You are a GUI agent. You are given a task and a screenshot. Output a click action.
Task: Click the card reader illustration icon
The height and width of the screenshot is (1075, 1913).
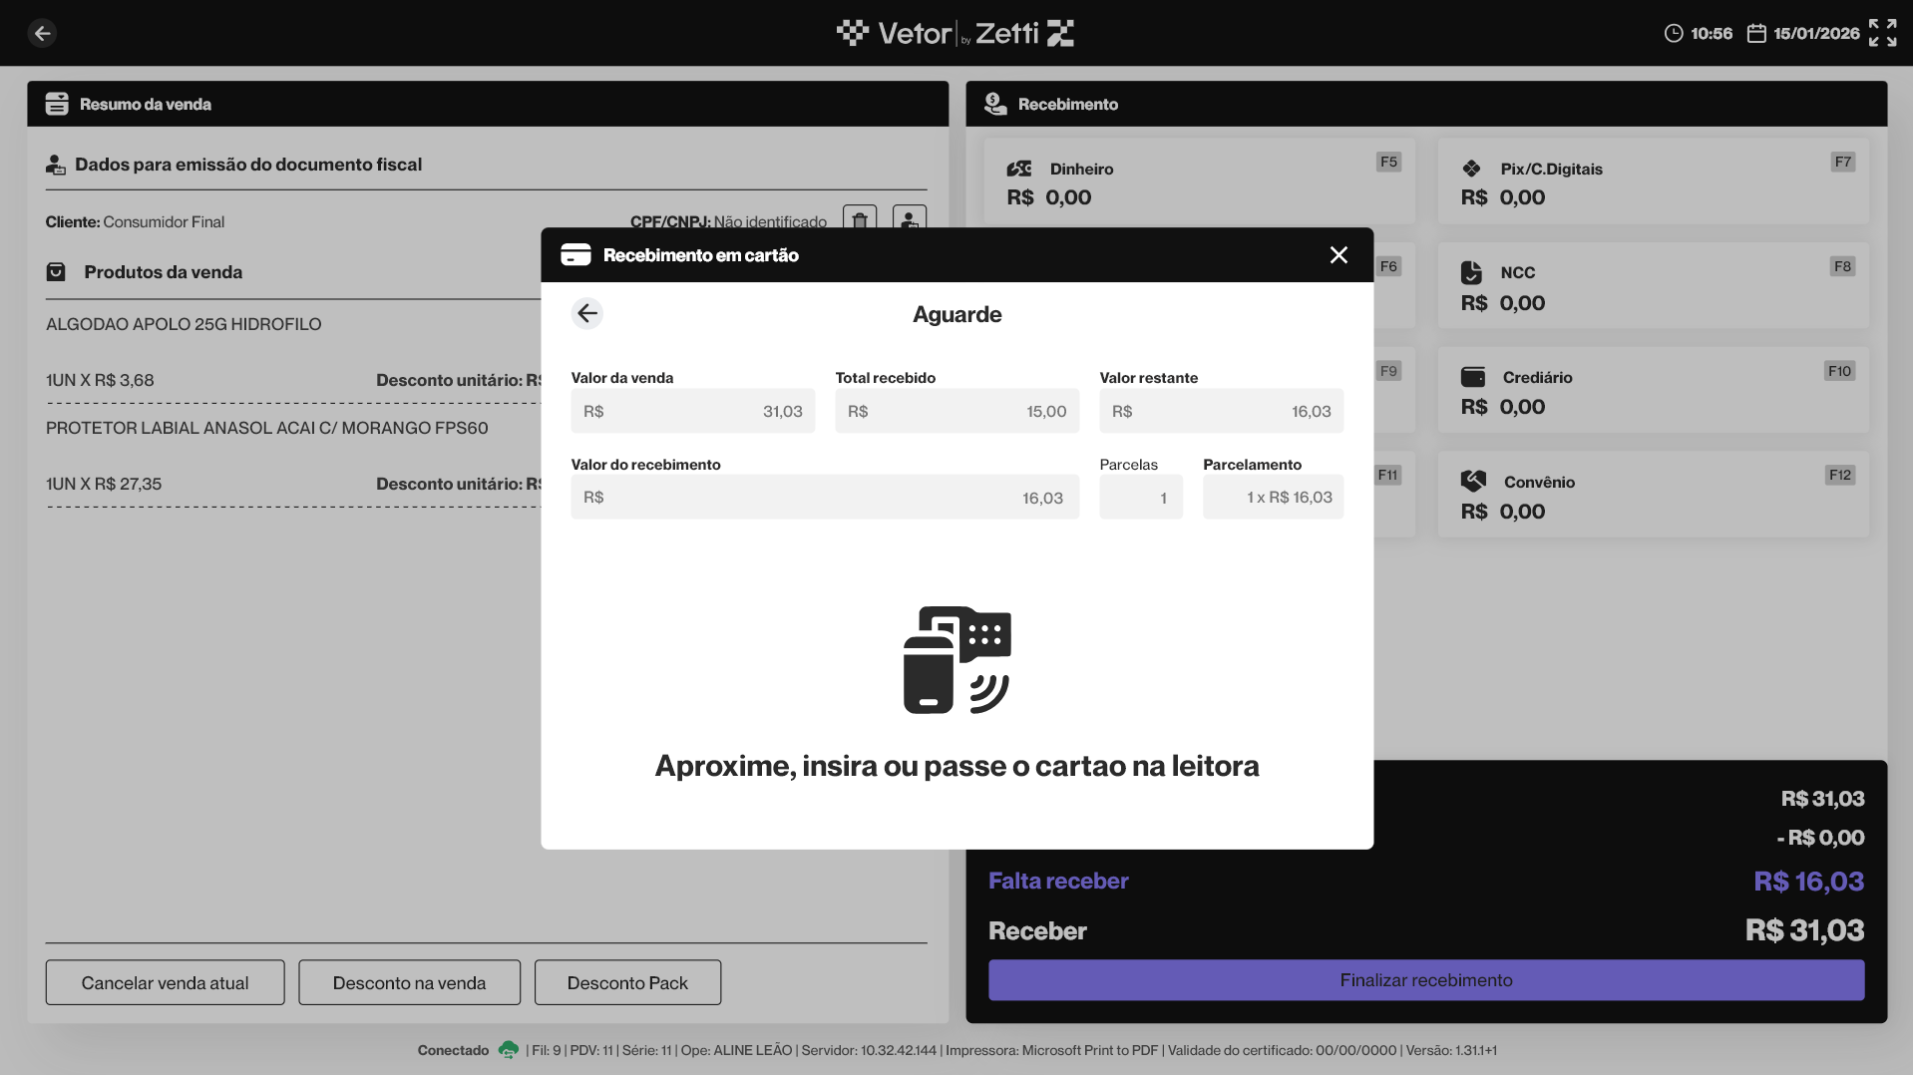click(956, 659)
